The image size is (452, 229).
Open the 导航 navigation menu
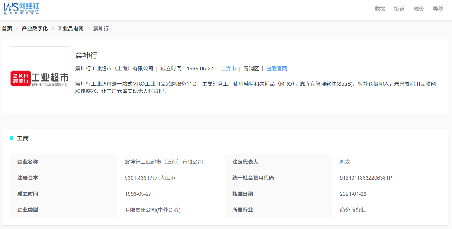point(438,9)
